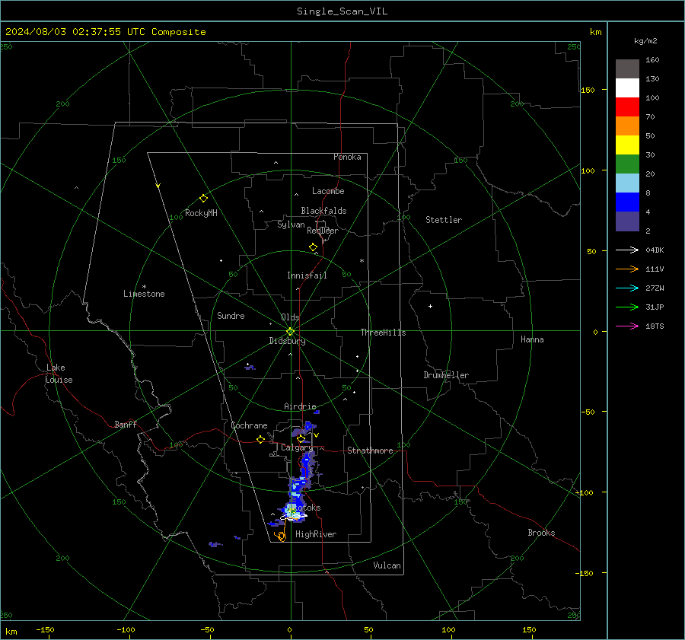Screen dimensions: 685x640
Task: Click the Lacombe city label
Action: pyautogui.click(x=328, y=191)
